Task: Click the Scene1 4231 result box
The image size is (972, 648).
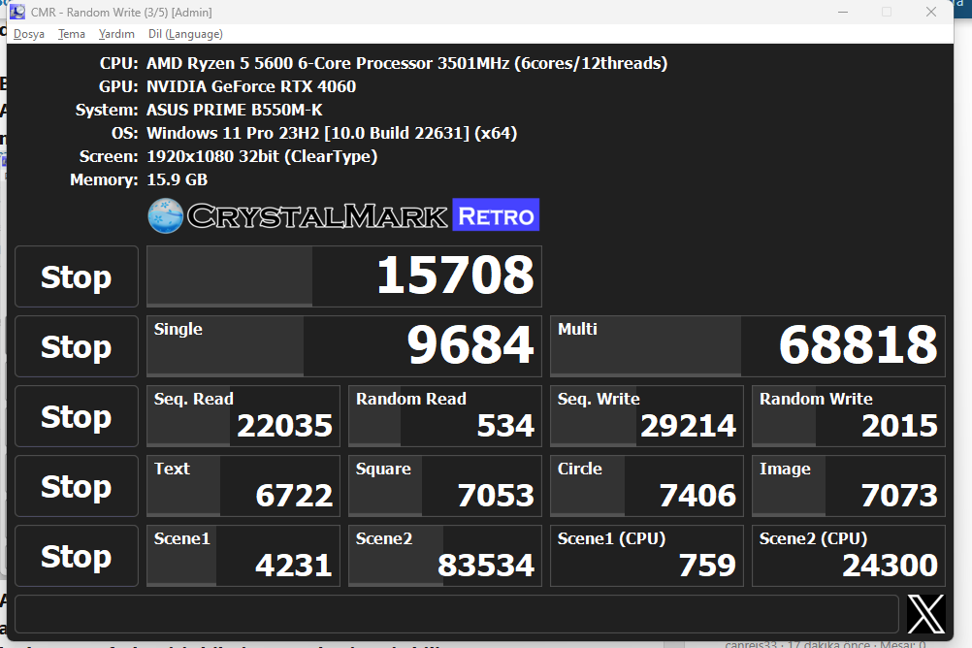Action: [x=243, y=556]
